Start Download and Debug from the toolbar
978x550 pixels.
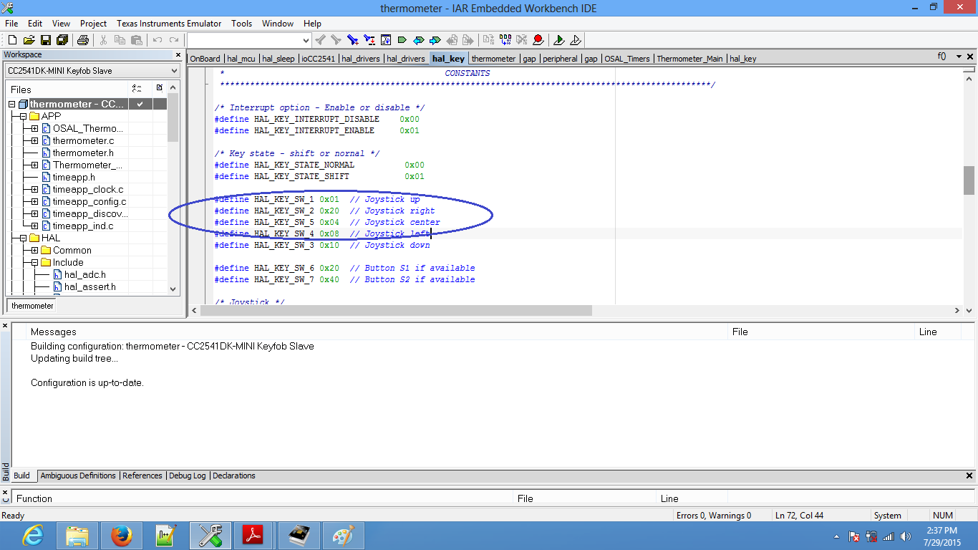[x=558, y=40]
